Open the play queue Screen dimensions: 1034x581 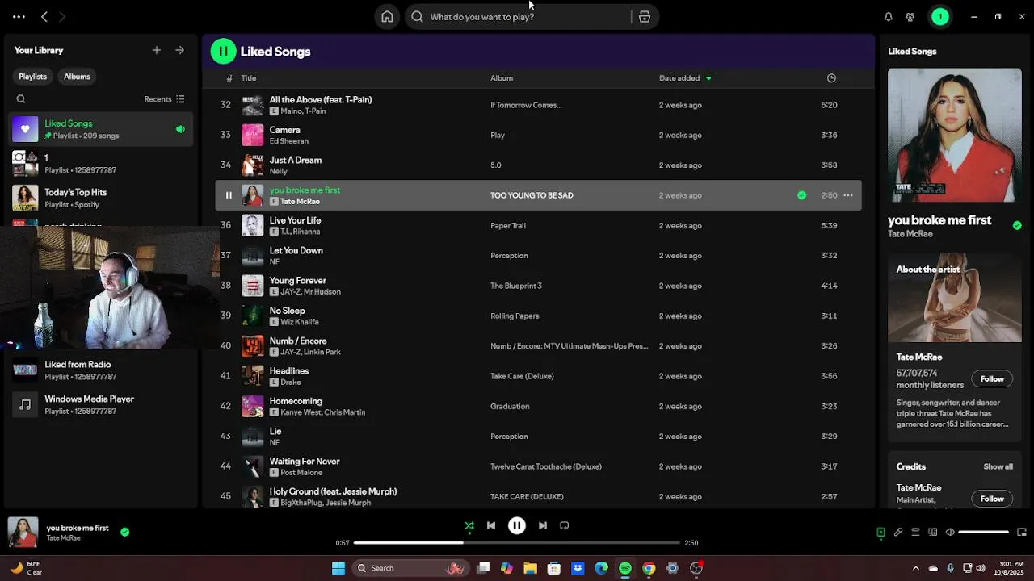tap(915, 532)
